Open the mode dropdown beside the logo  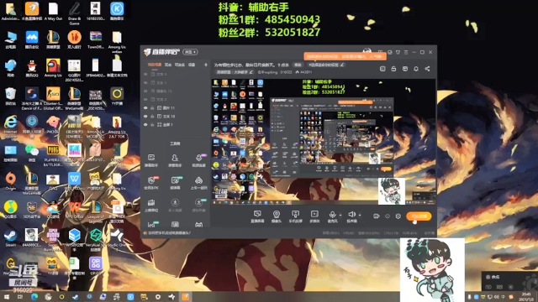click(190, 52)
